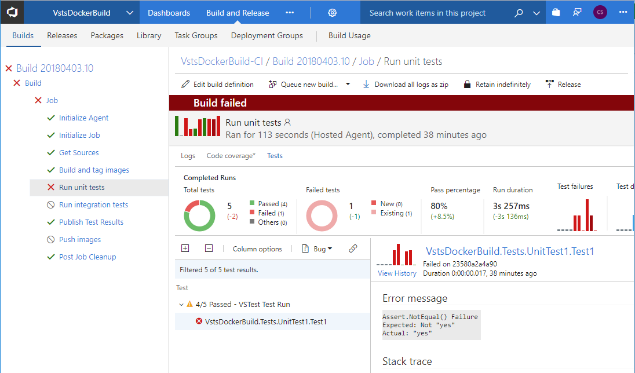
Task: Open the hub overflow ellipsis menu
Action: click(x=290, y=13)
